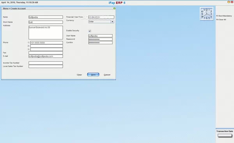Click the date and time text at top left
Screen dimensions: 234x143
coord(19,3)
